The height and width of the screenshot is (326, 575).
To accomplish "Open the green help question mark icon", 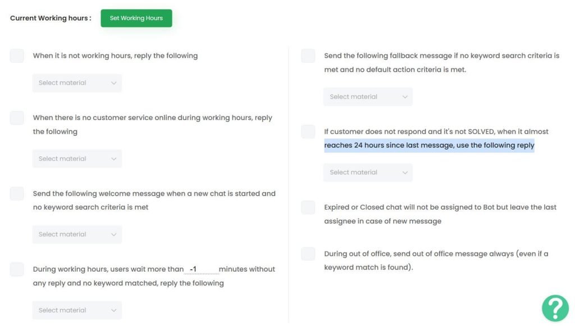I will 555,308.
